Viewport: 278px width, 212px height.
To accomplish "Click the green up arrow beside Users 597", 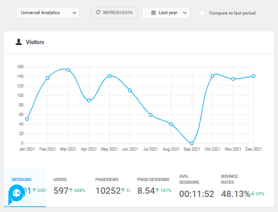I will point(71,191).
